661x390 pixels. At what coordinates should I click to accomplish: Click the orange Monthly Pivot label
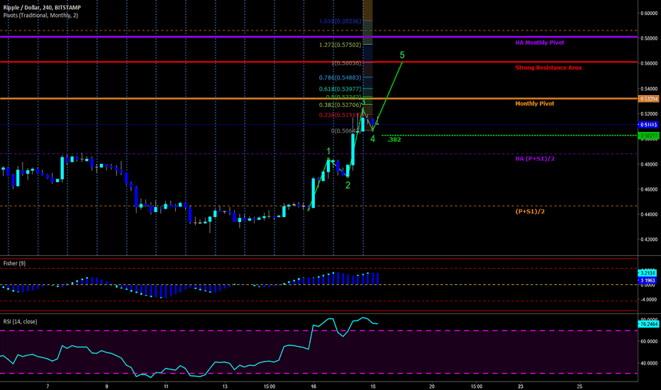click(x=535, y=104)
